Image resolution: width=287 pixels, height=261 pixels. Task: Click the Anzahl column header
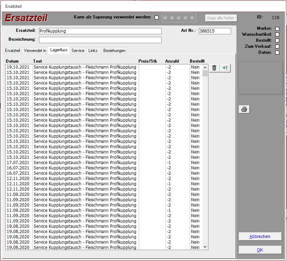172,61
